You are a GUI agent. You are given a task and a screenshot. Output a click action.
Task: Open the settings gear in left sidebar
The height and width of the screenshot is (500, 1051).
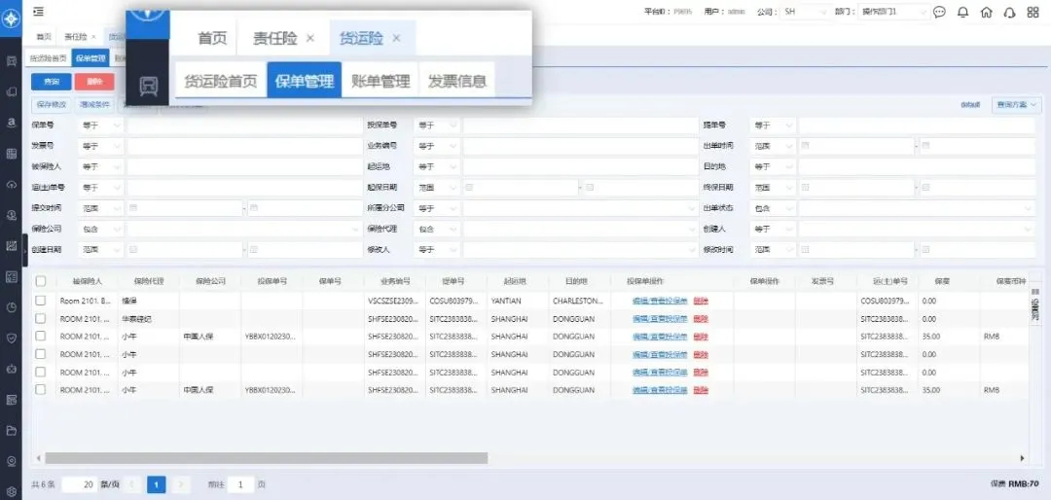tap(12, 491)
